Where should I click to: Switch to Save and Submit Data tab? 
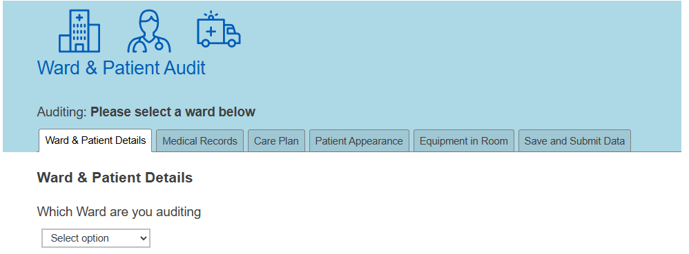coord(574,141)
